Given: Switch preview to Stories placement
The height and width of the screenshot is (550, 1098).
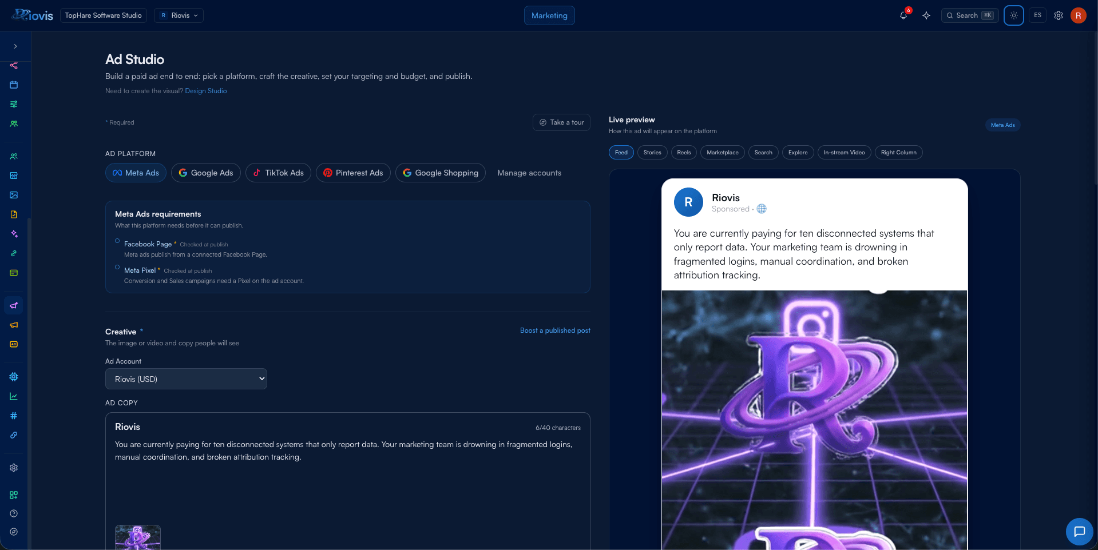Looking at the screenshot, I should click(x=652, y=153).
